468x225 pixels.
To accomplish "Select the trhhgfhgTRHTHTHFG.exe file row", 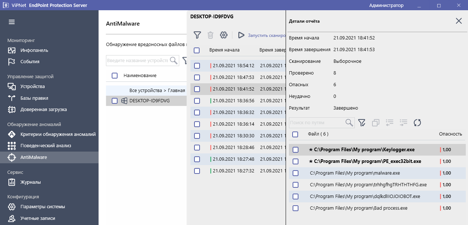I will (377, 184).
